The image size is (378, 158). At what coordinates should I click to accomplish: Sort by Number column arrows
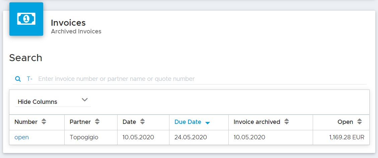point(44,122)
